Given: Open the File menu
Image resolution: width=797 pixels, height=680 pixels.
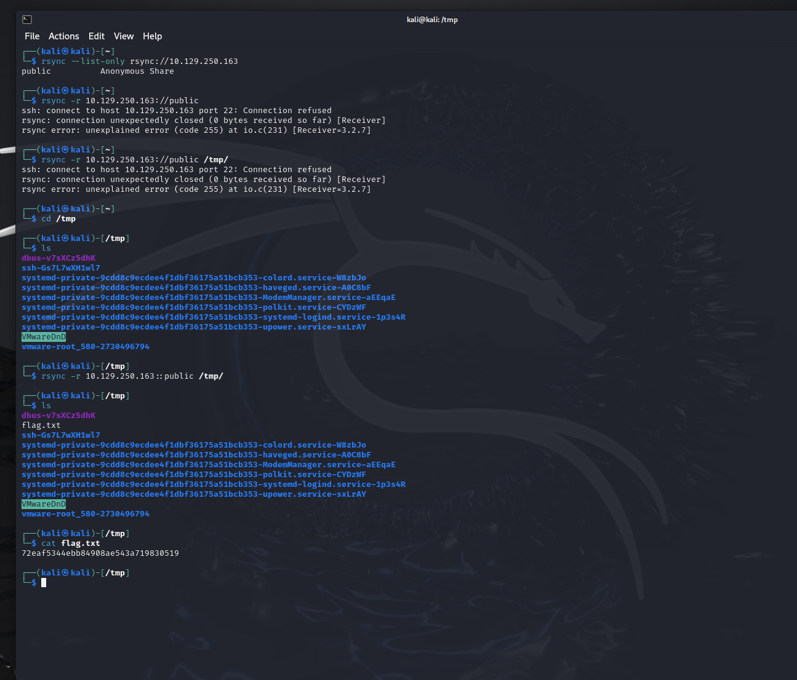Looking at the screenshot, I should pyautogui.click(x=32, y=36).
